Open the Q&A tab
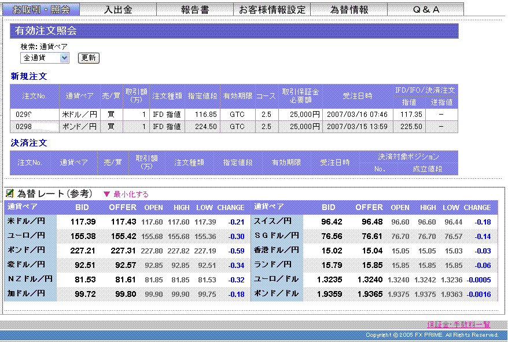Viewport: 508px width, 342px height. [426, 9]
